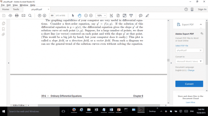Open Action Center notifications icon
Screen dimensions: 208x116
(x=180, y=111)
